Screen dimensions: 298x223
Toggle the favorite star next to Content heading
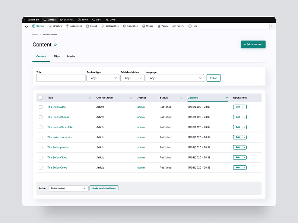(54, 44)
